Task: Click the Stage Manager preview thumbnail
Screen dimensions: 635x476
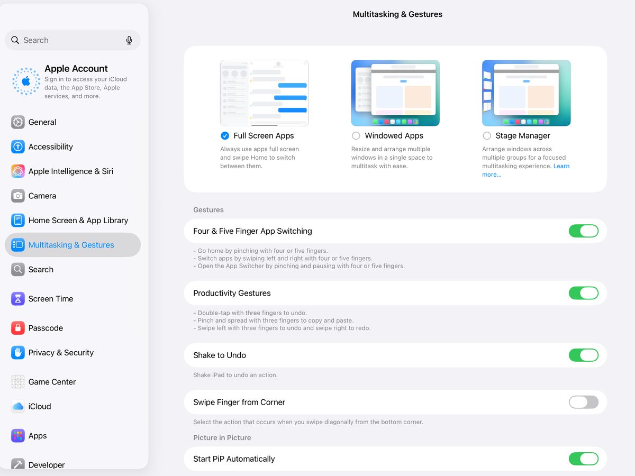Action: click(527, 93)
